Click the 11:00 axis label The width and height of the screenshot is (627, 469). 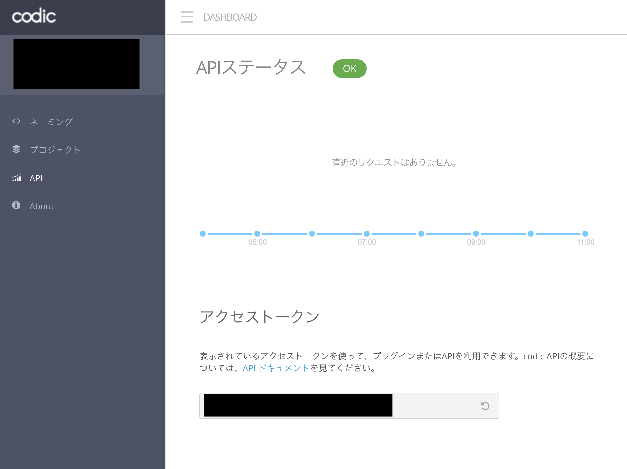[x=586, y=242]
